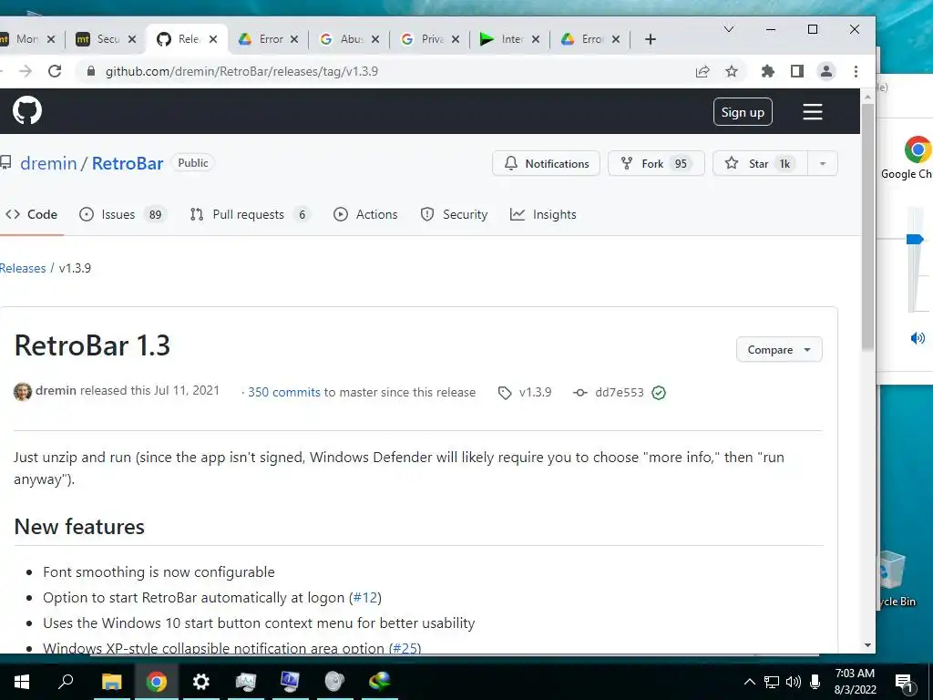Image resolution: width=933 pixels, height=700 pixels.
Task: Open Settings gear in taskbar
Action: pyautogui.click(x=201, y=681)
